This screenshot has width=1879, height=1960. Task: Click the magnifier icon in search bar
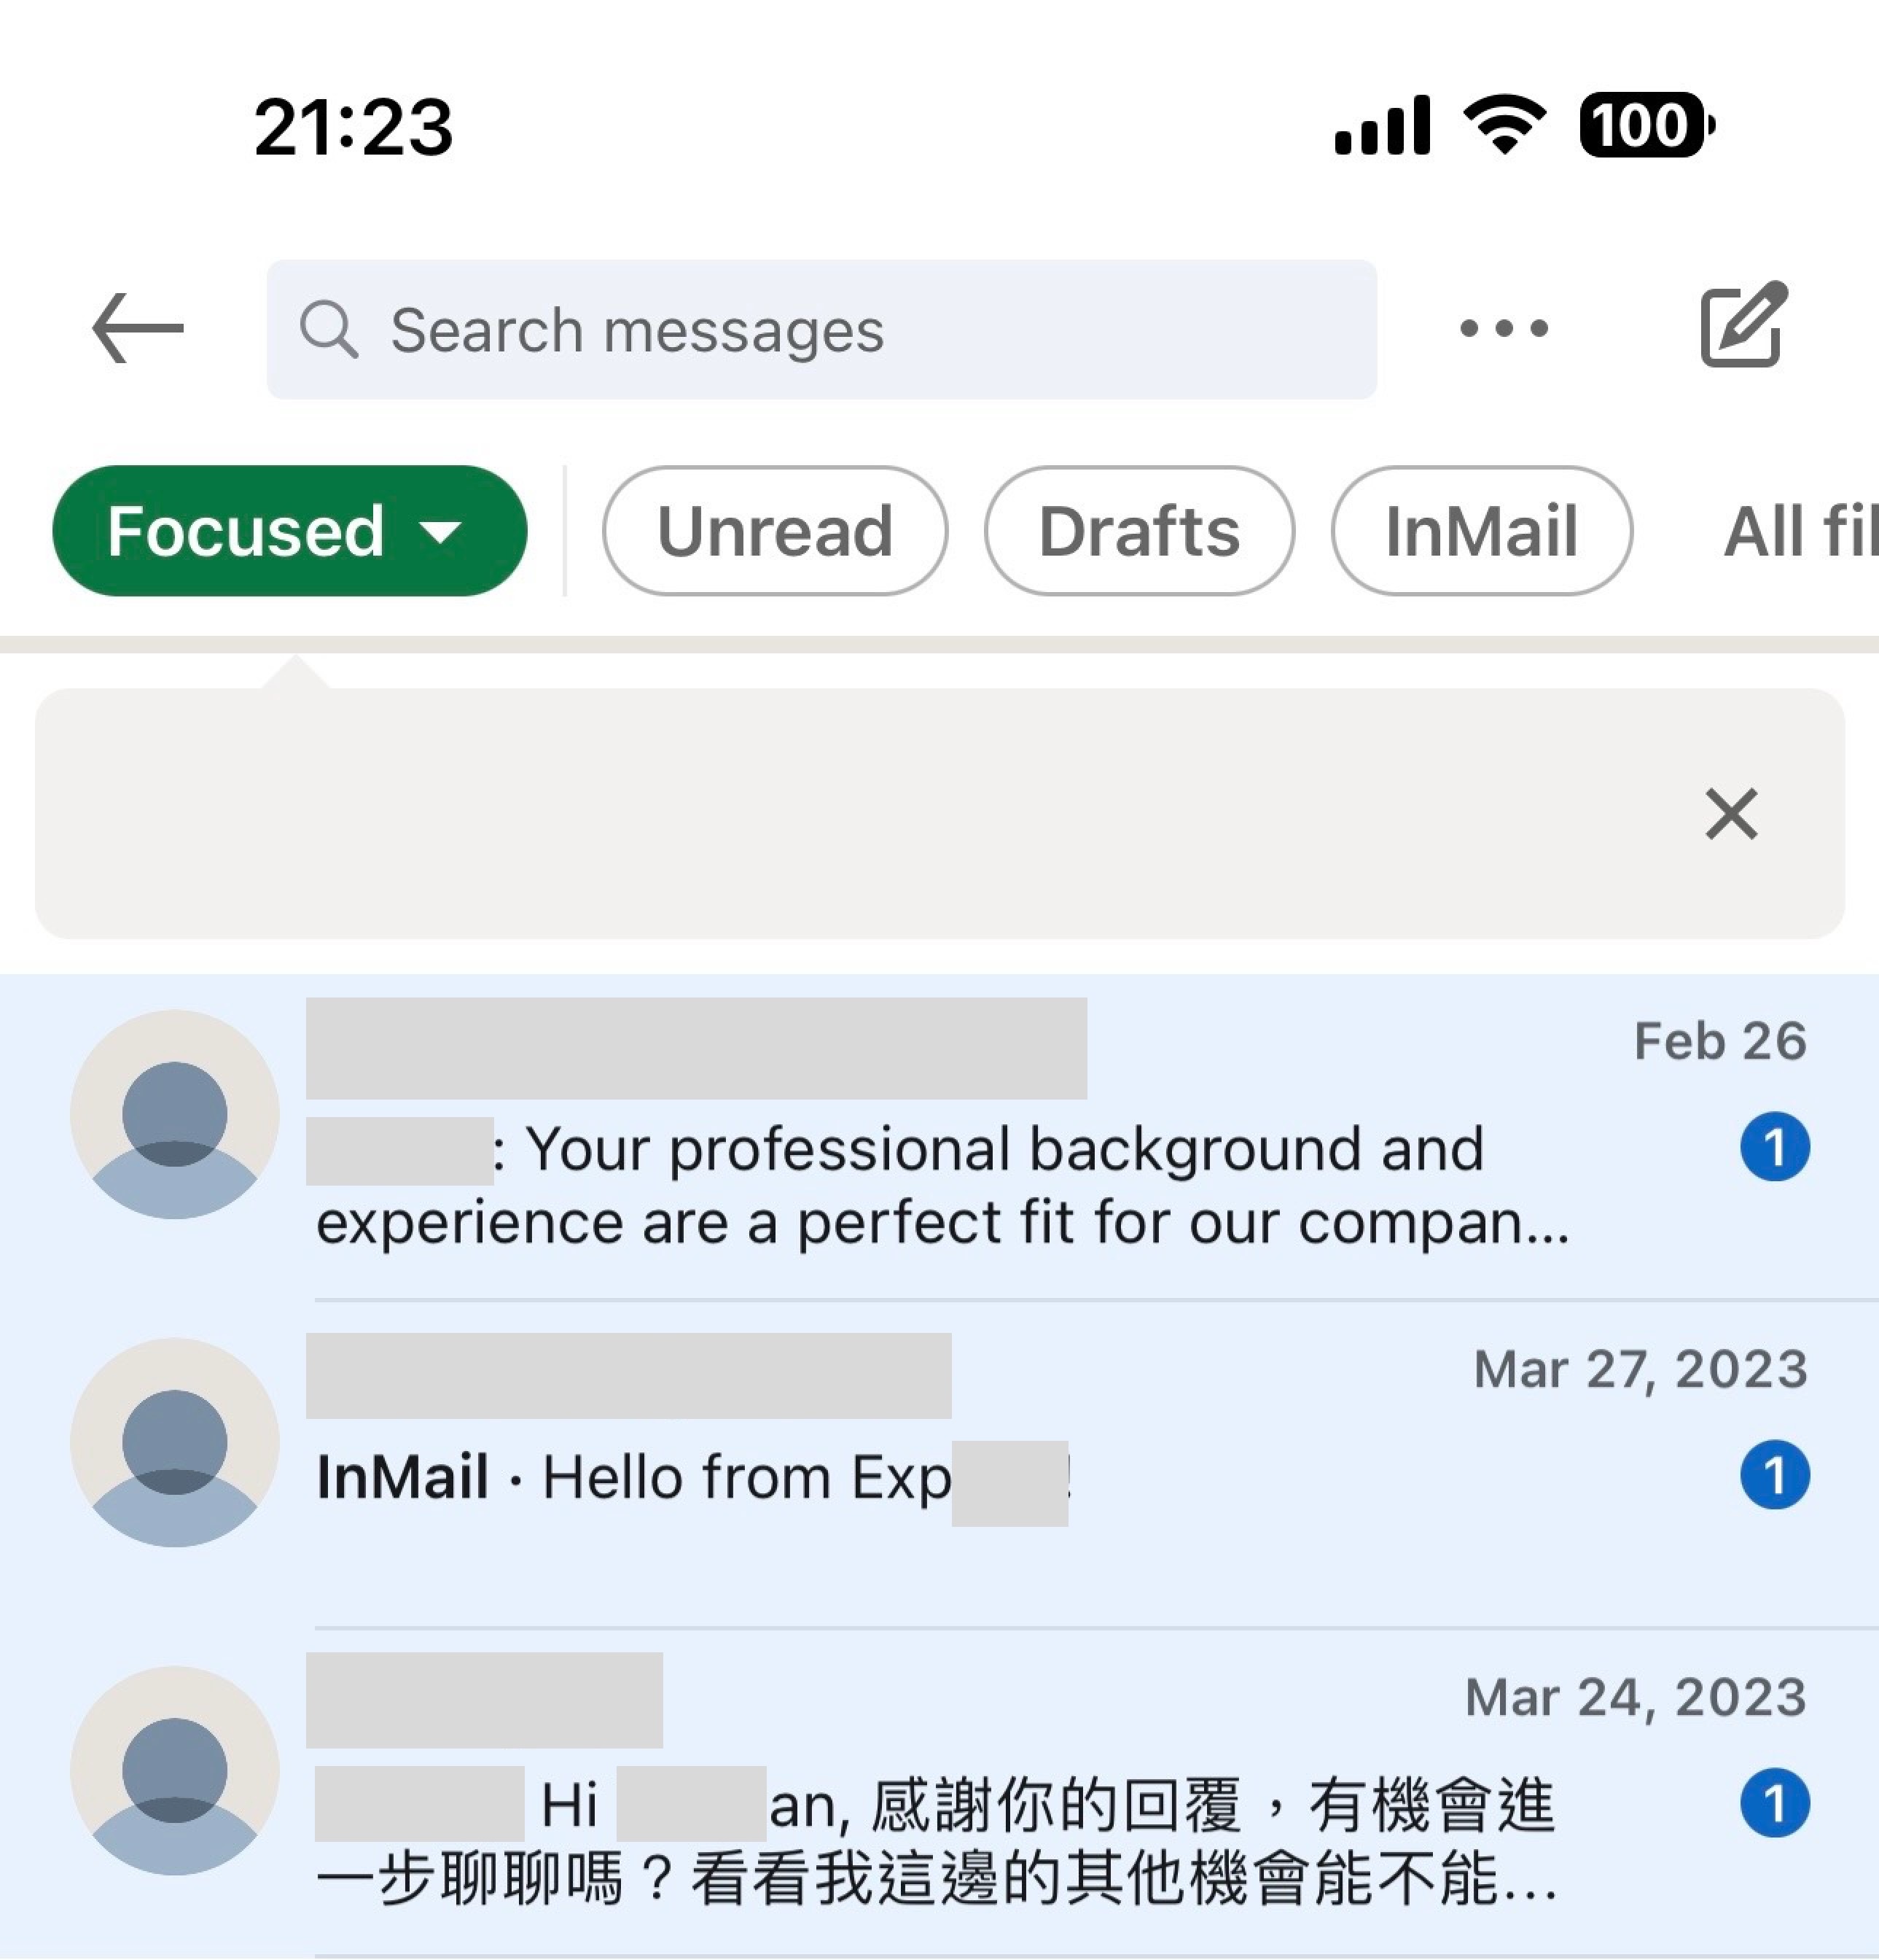tap(329, 329)
